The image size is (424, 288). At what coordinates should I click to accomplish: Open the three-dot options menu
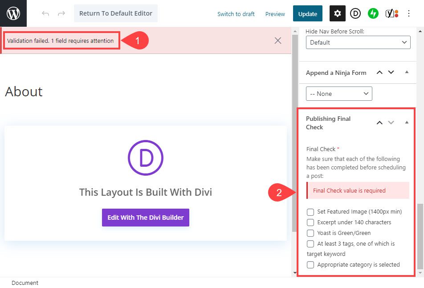(x=409, y=14)
